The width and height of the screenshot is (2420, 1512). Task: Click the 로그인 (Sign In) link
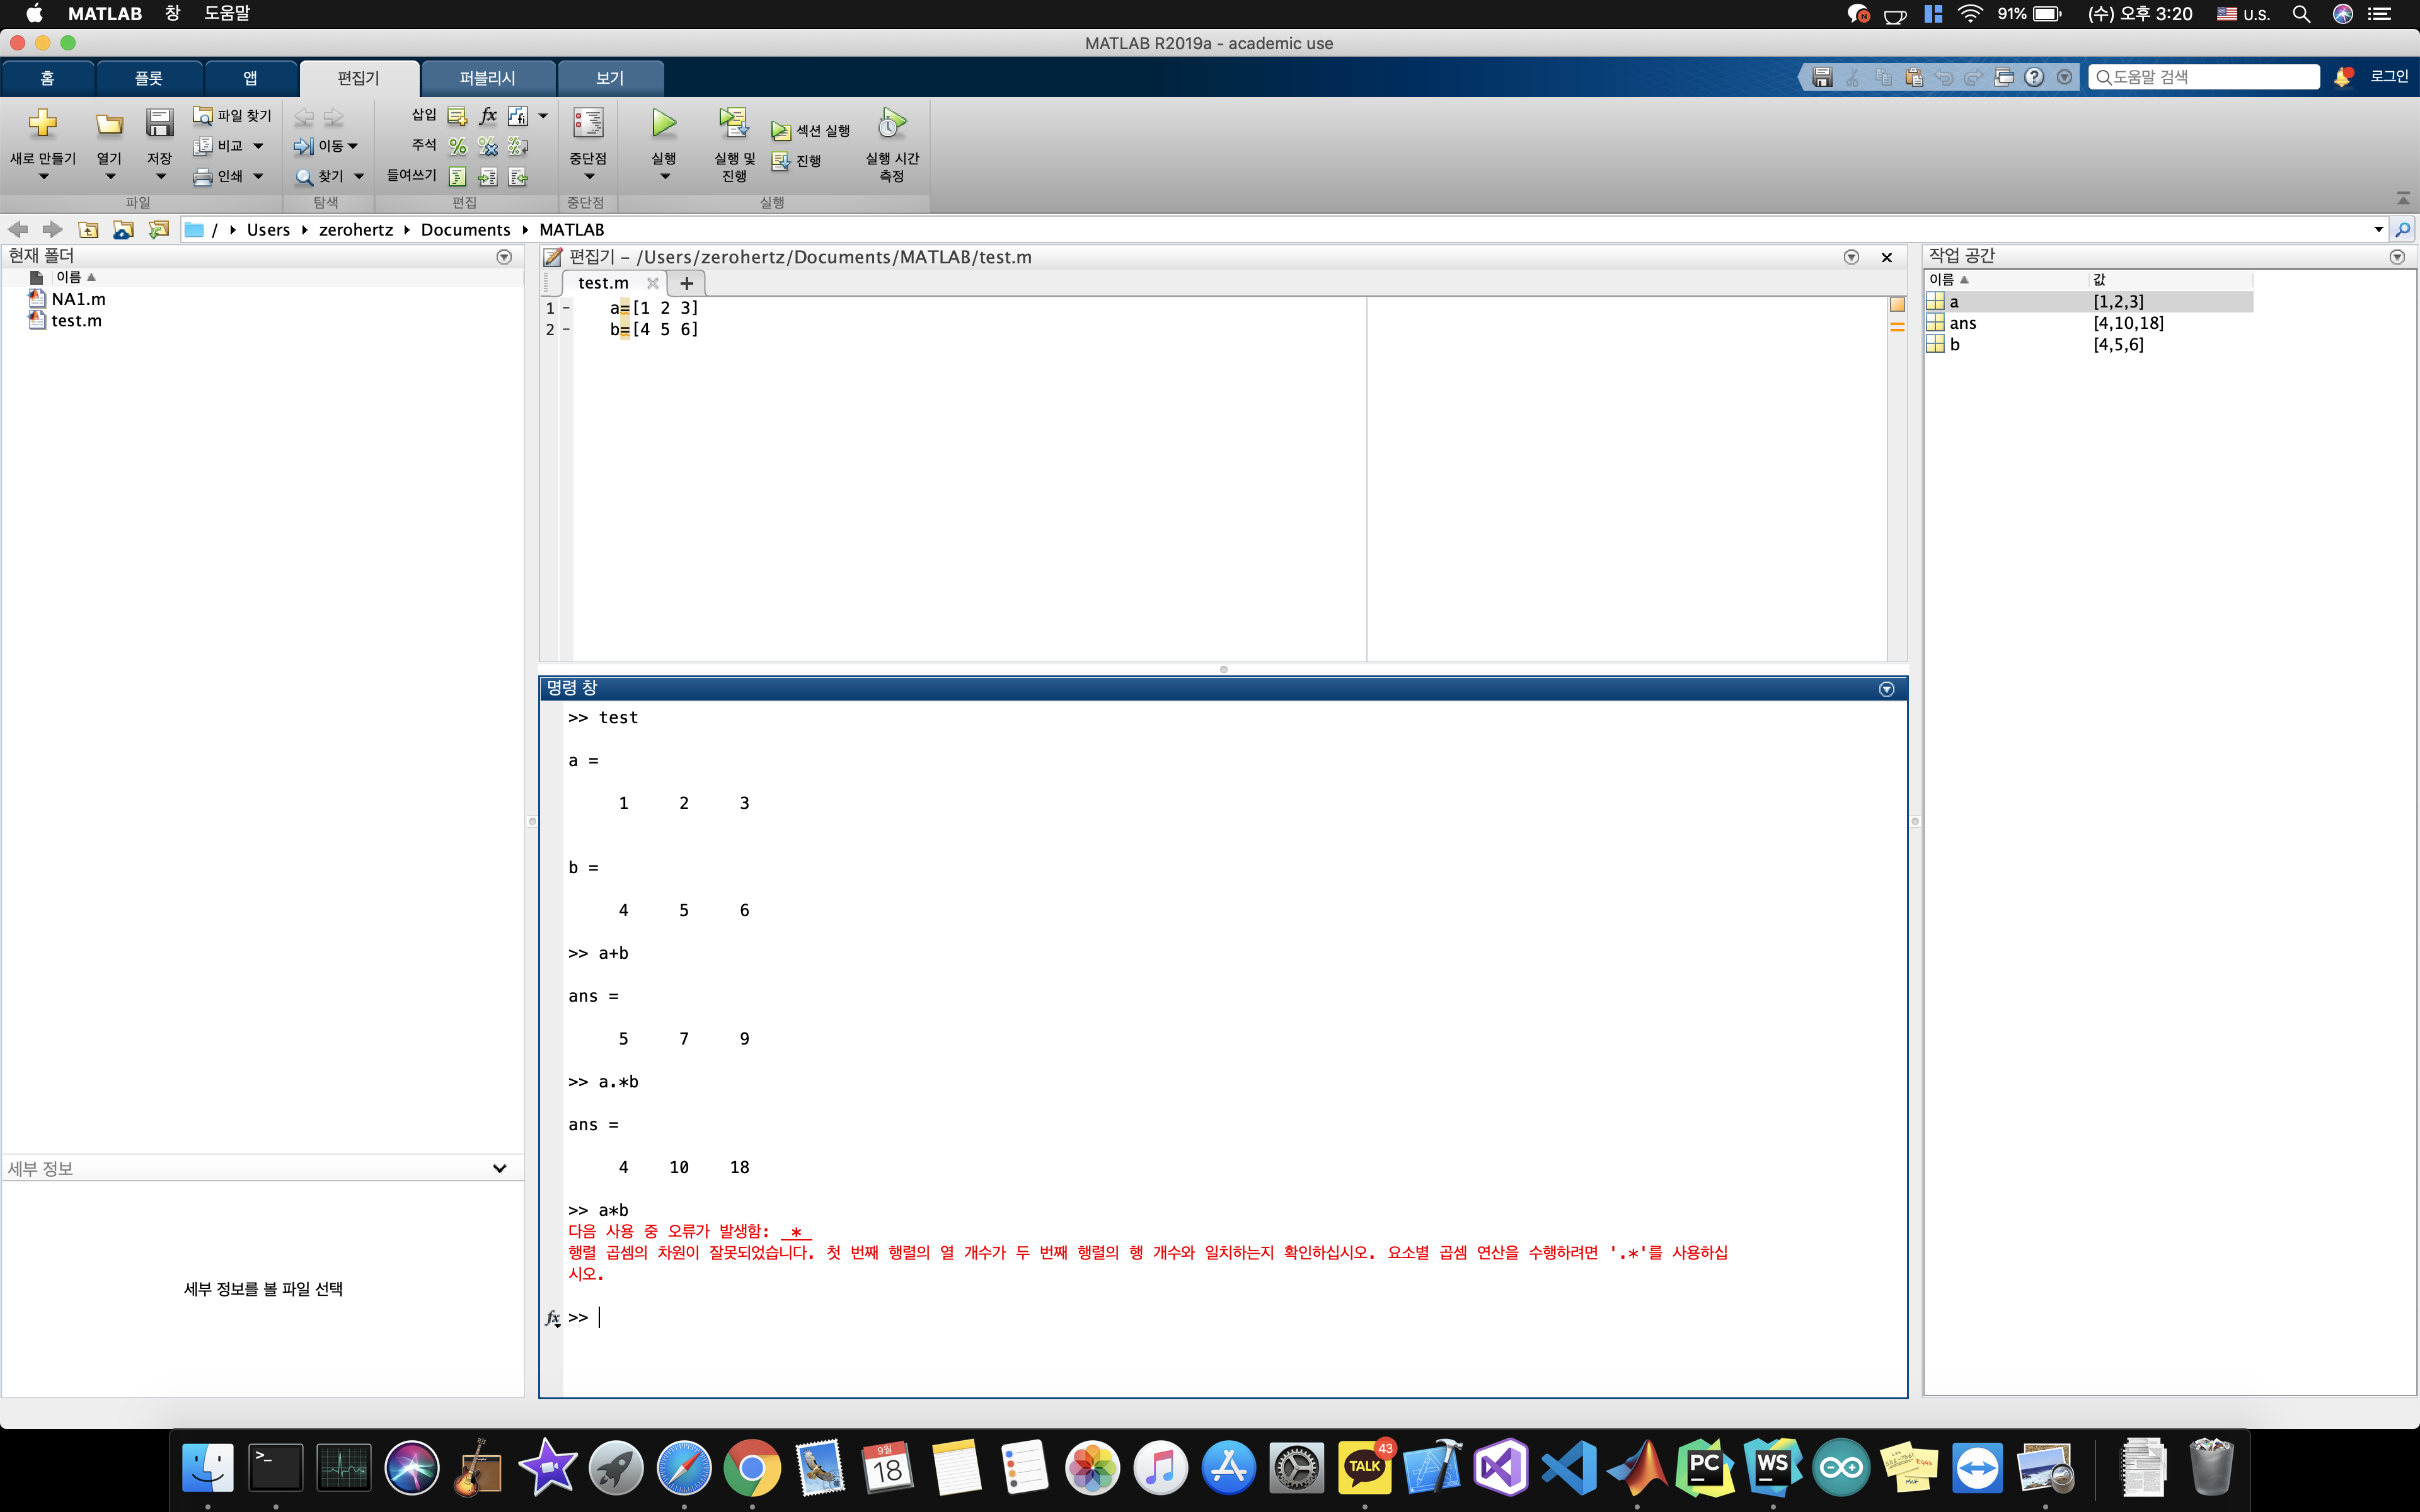(2389, 77)
